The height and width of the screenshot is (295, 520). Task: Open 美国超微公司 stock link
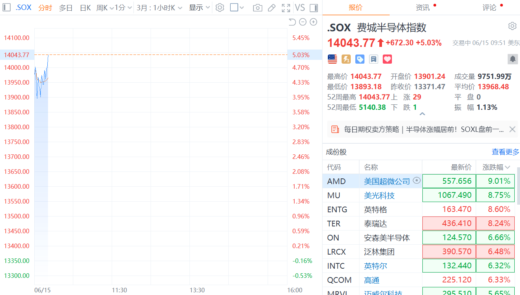[x=387, y=181]
